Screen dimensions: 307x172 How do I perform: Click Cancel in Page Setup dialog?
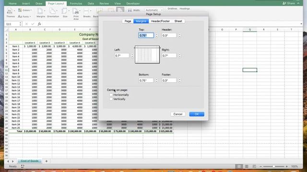178,114
